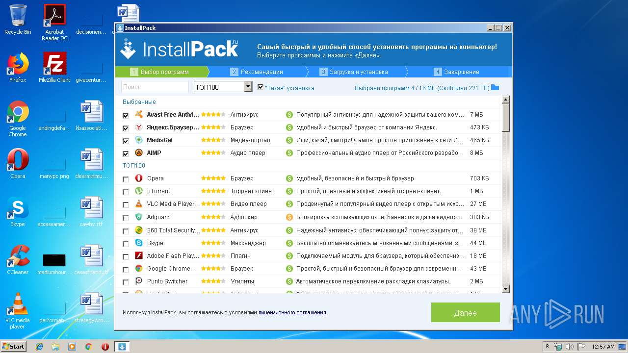Open Acrobat Reader DC desktop shortcut
Viewport: 628px width, 353px height.
pyautogui.click(x=54, y=23)
